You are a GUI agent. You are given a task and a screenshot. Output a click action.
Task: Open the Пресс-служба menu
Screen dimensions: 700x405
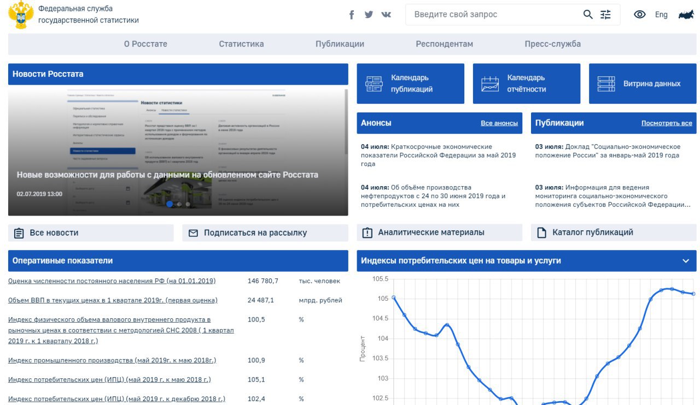[552, 44]
